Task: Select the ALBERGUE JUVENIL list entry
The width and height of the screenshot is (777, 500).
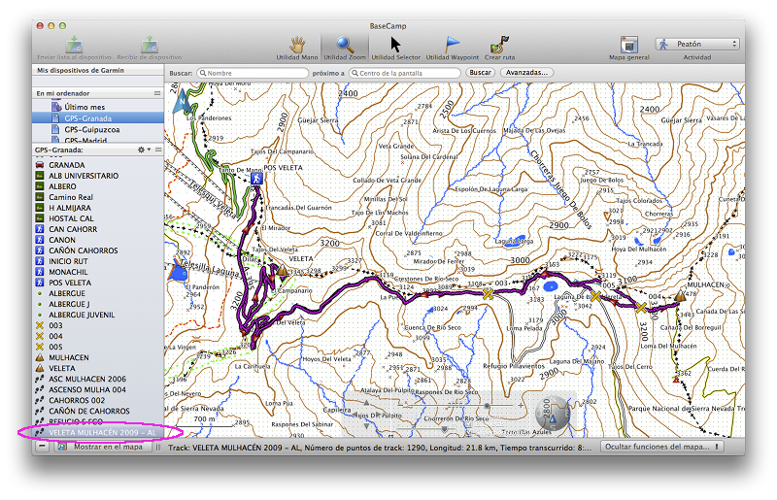Action: click(x=98, y=316)
